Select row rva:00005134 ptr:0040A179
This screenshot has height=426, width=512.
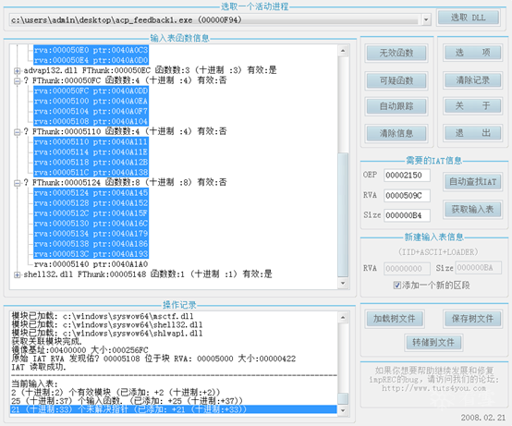click(x=91, y=234)
